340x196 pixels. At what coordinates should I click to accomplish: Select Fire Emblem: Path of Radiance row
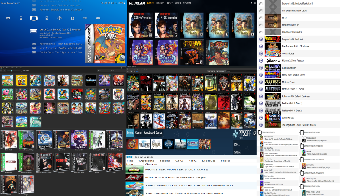pyautogui.click(x=299, y=46)
